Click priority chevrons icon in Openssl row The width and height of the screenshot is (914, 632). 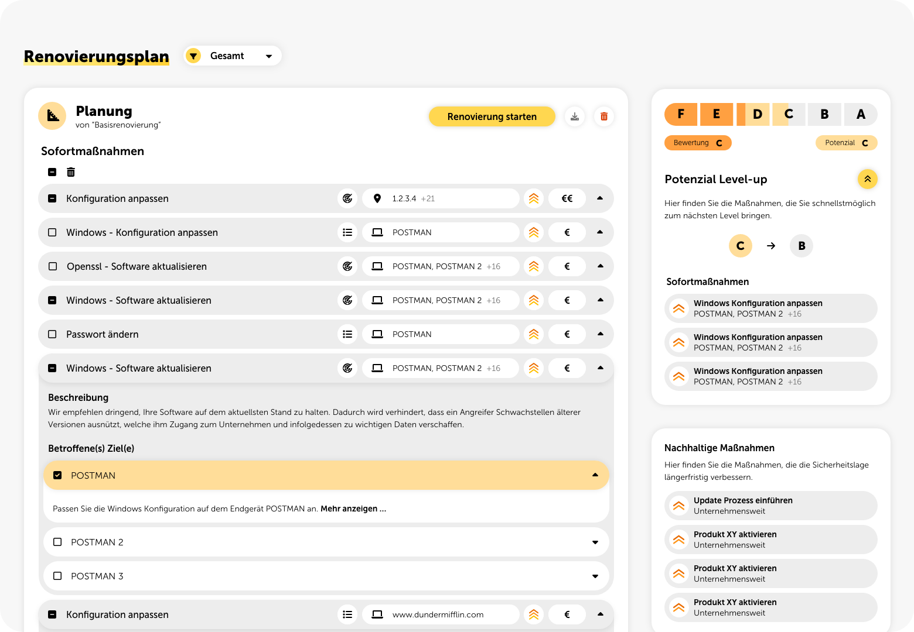tap(534, 266)
